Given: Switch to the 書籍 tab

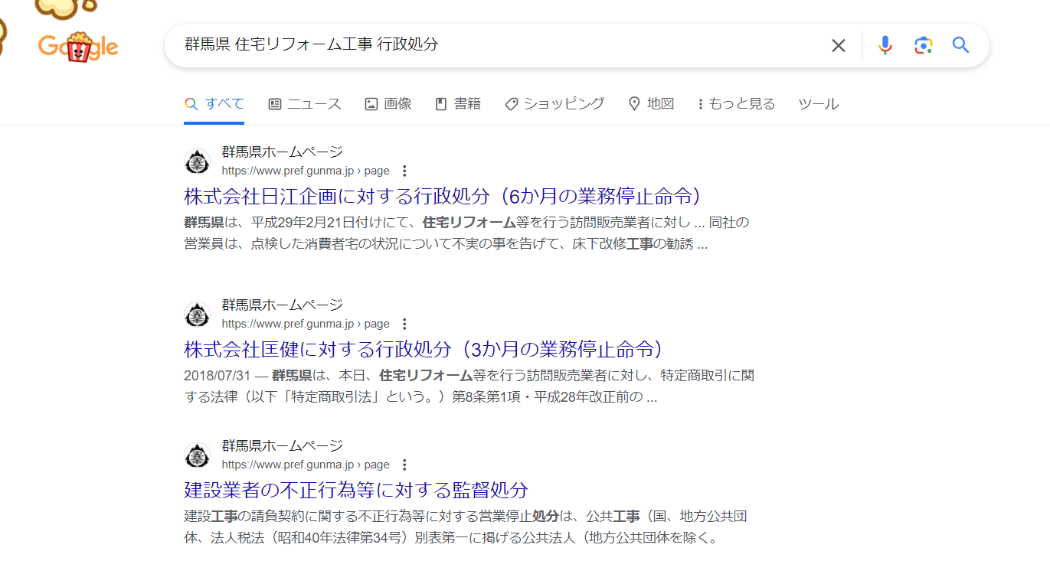Looking at the screenshot, I should 458,104.
